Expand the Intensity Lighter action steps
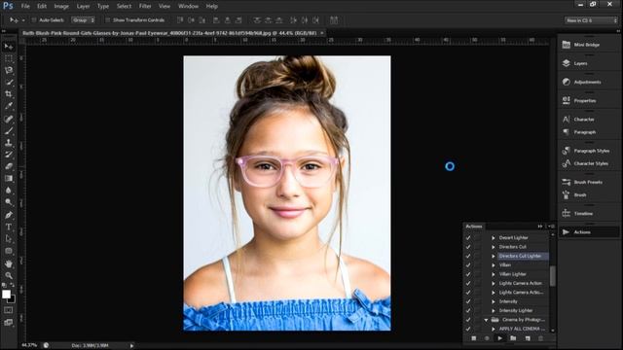This screenshot has height=350, width=623. pyautogui.click(x=494, y=311)
